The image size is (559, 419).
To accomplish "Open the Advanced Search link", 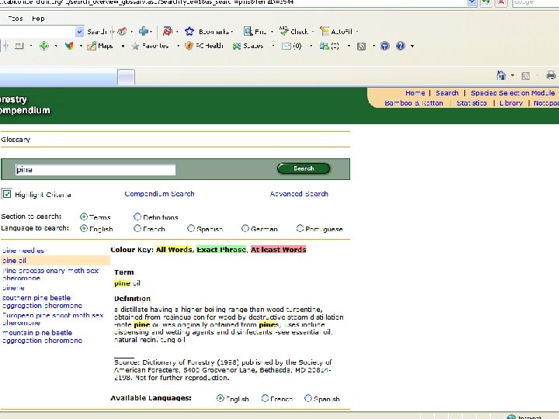I will [x=299, y=194].
